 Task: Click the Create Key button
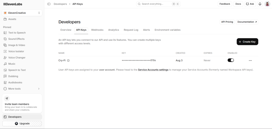click(247, 42)
